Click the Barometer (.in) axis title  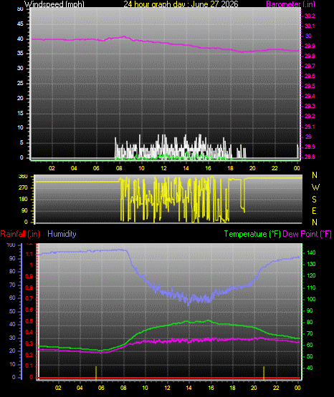(x=290, y=4)
